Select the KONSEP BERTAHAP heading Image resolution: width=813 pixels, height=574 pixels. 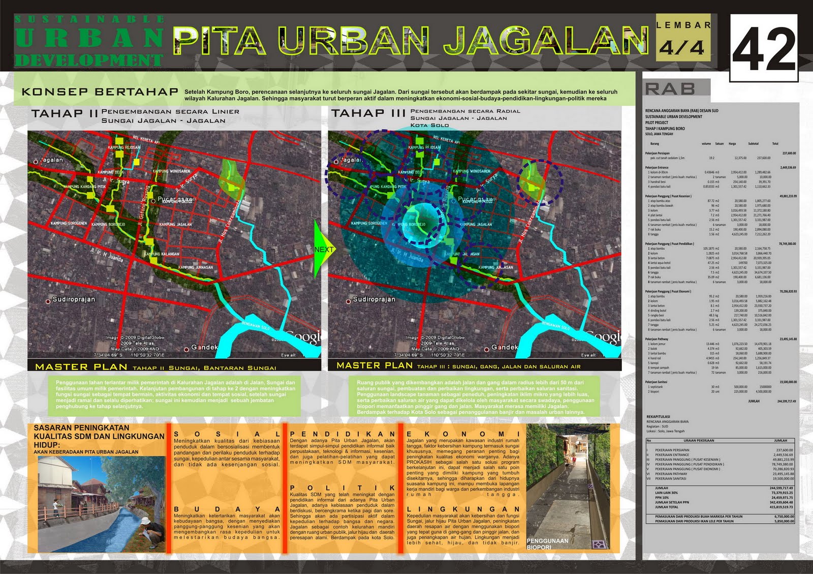(100, 92)
